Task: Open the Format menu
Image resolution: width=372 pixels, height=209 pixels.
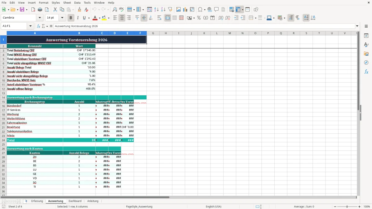Action: 43,2
